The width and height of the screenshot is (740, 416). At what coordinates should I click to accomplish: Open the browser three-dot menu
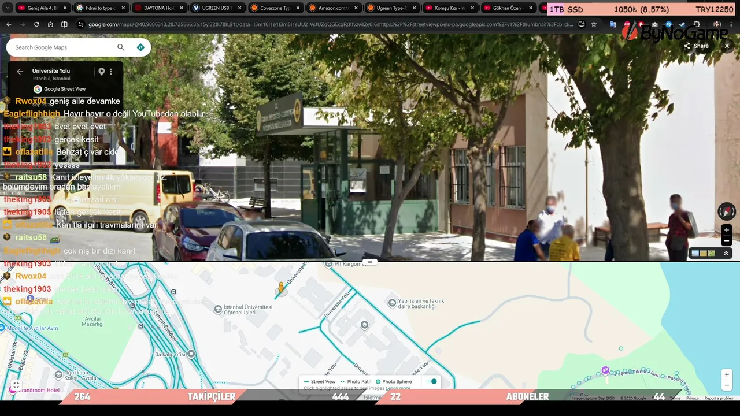(731, 24)
